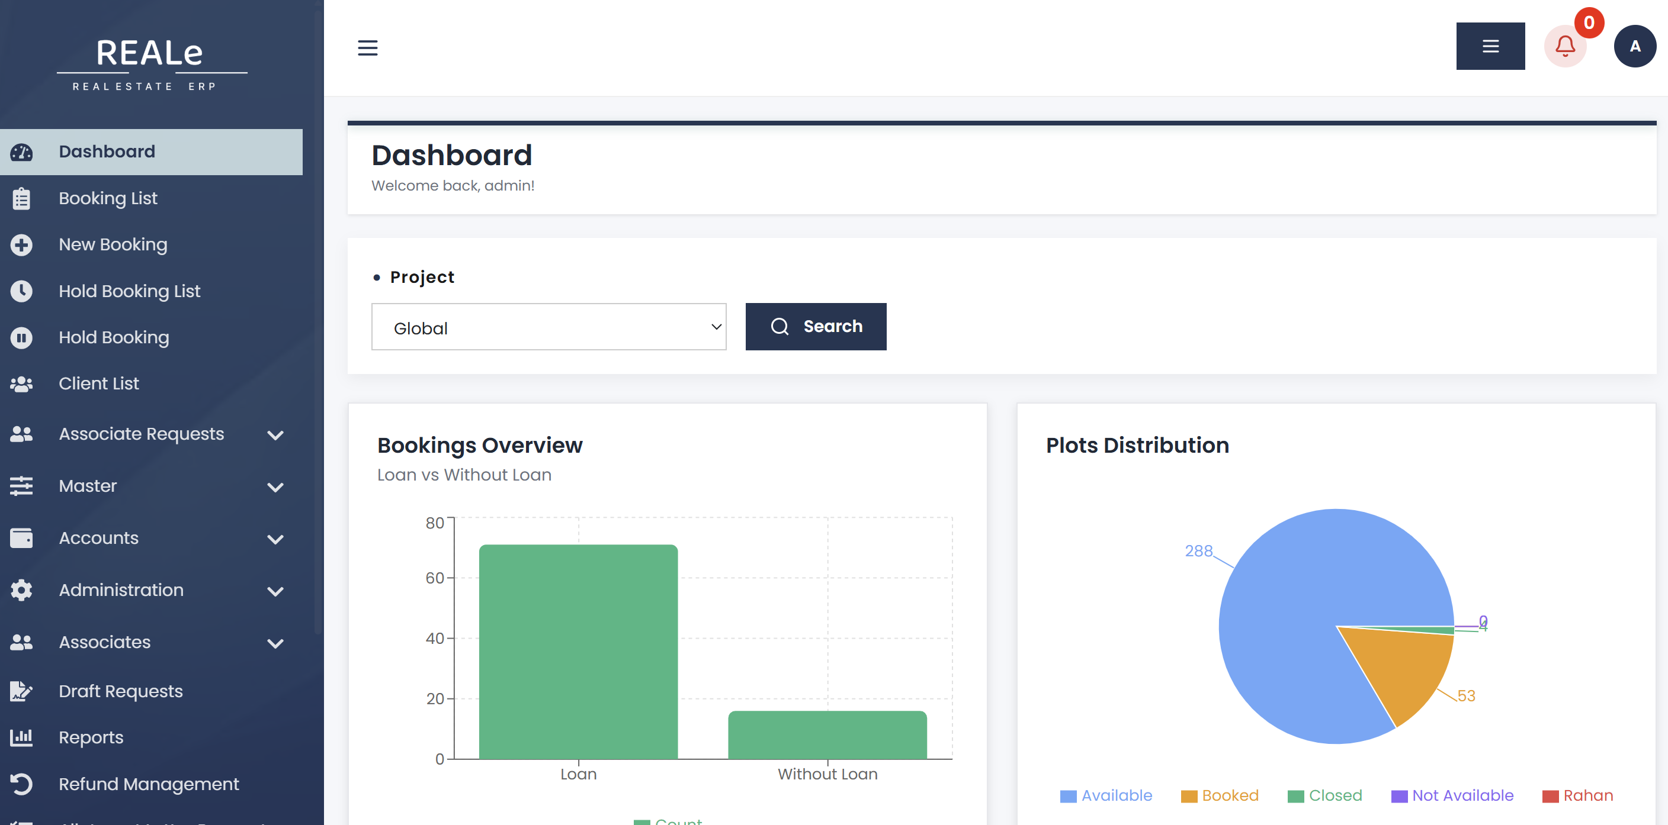Click the Hold Booking List clock icon
Image resolution: width=1668 pixels, height=825 pixels.
(21, 291)
